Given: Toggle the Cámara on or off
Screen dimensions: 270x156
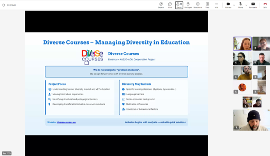Looking at the screenshot, I should [228, 5].
